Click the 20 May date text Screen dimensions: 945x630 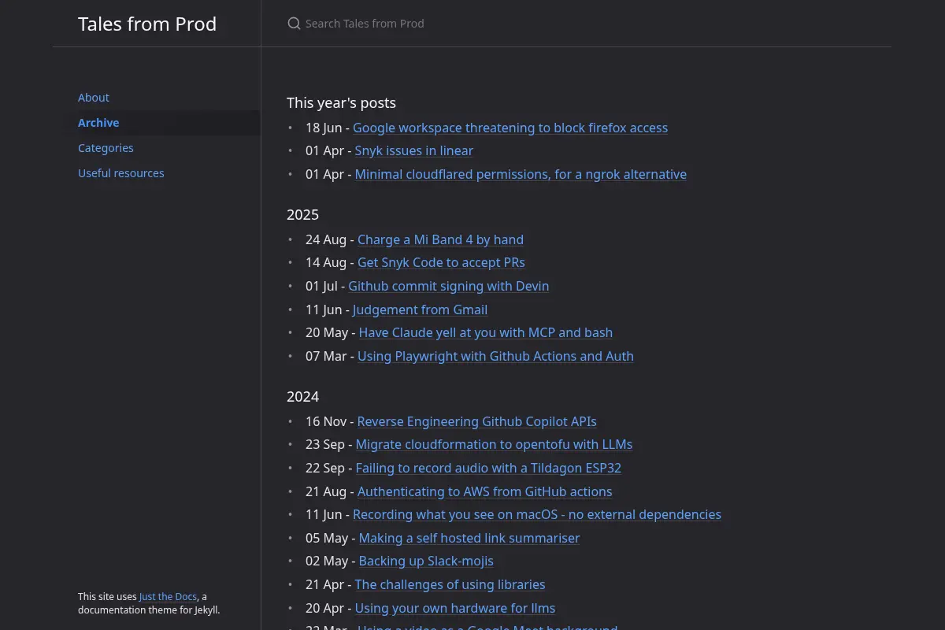point(327,332)
